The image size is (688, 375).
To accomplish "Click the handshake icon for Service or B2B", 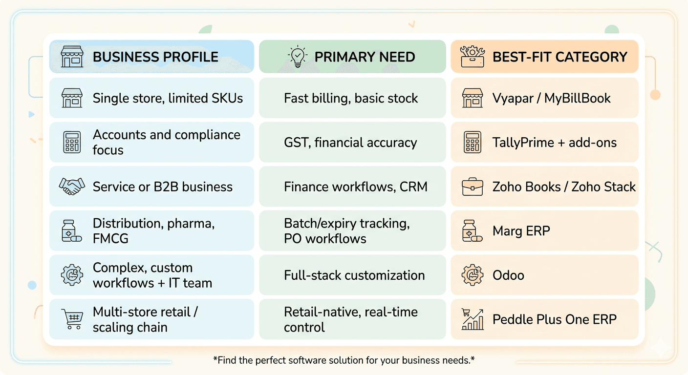I will pyautogui.click(x=72, y=187).
